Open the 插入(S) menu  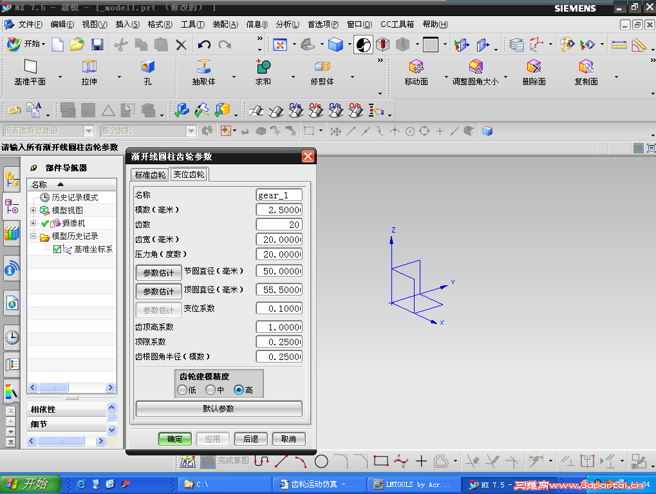tap(127, 24)
